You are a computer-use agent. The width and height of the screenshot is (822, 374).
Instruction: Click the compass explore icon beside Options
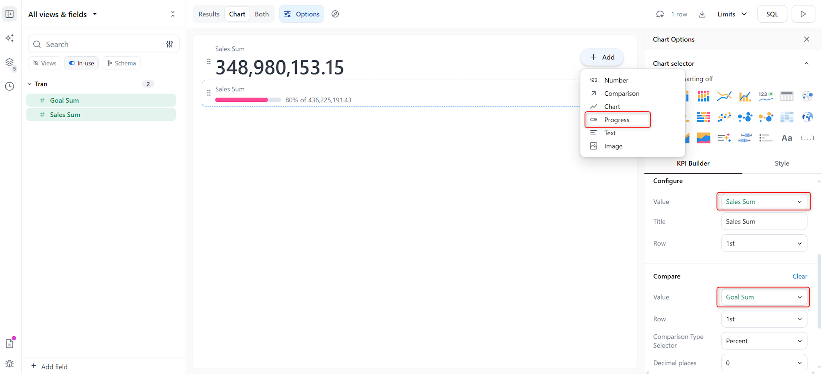point(335,14)
